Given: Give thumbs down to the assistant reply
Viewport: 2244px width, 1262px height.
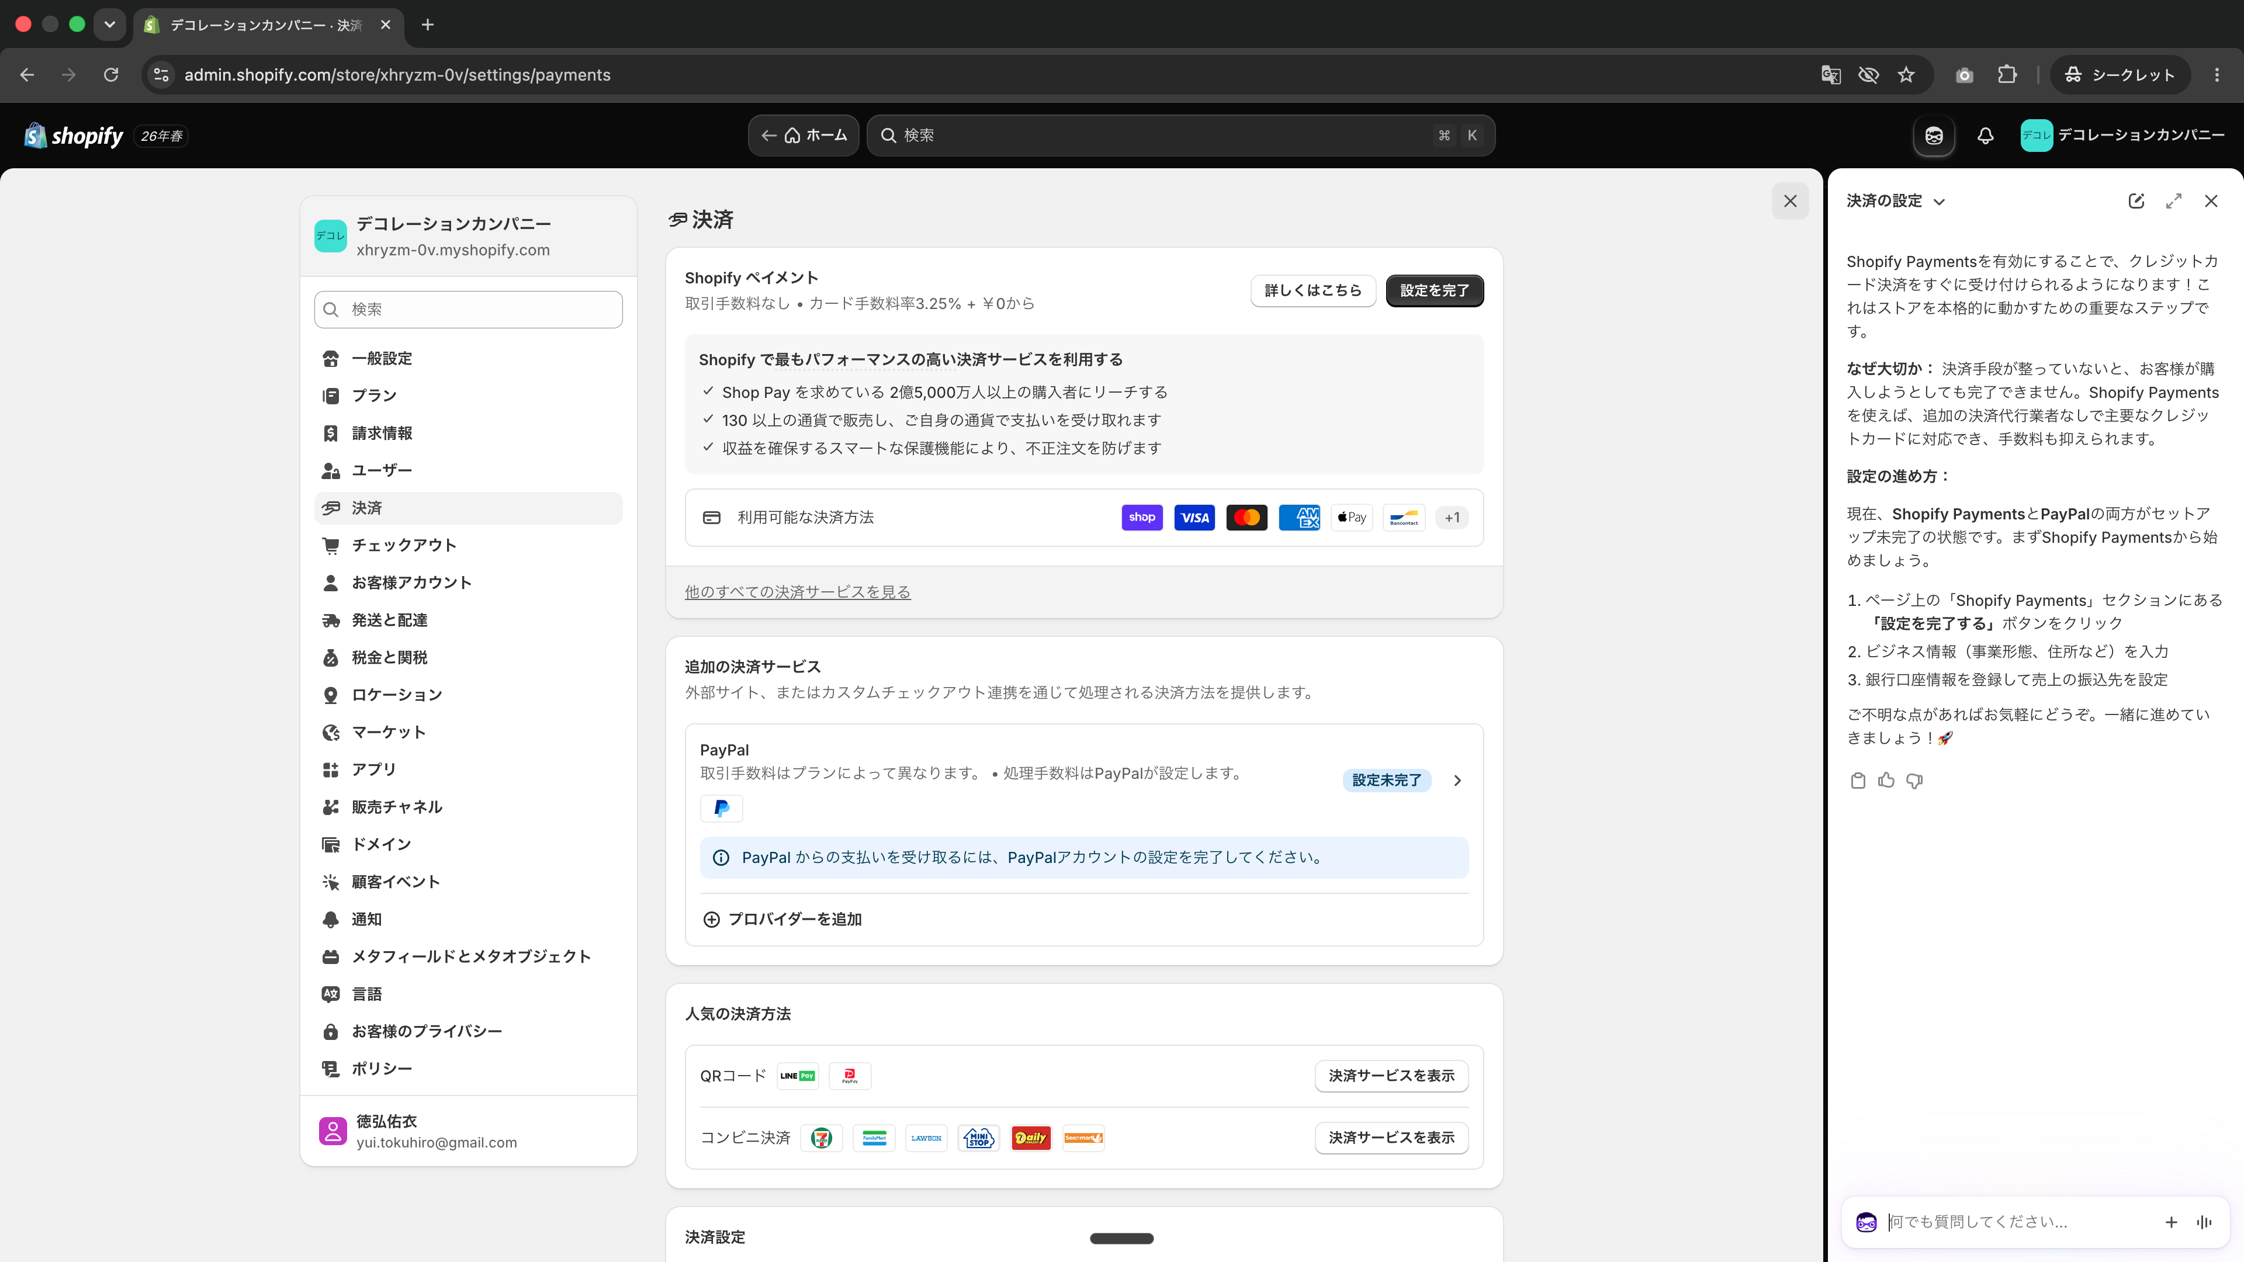Looking at the screenshot, I should point(1914,781).
